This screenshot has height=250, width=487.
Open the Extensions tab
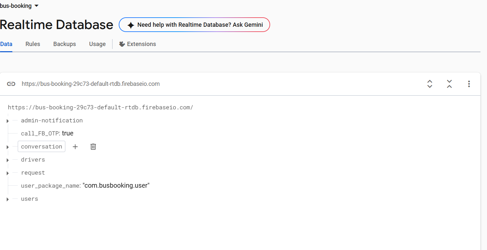click(137, 44)
